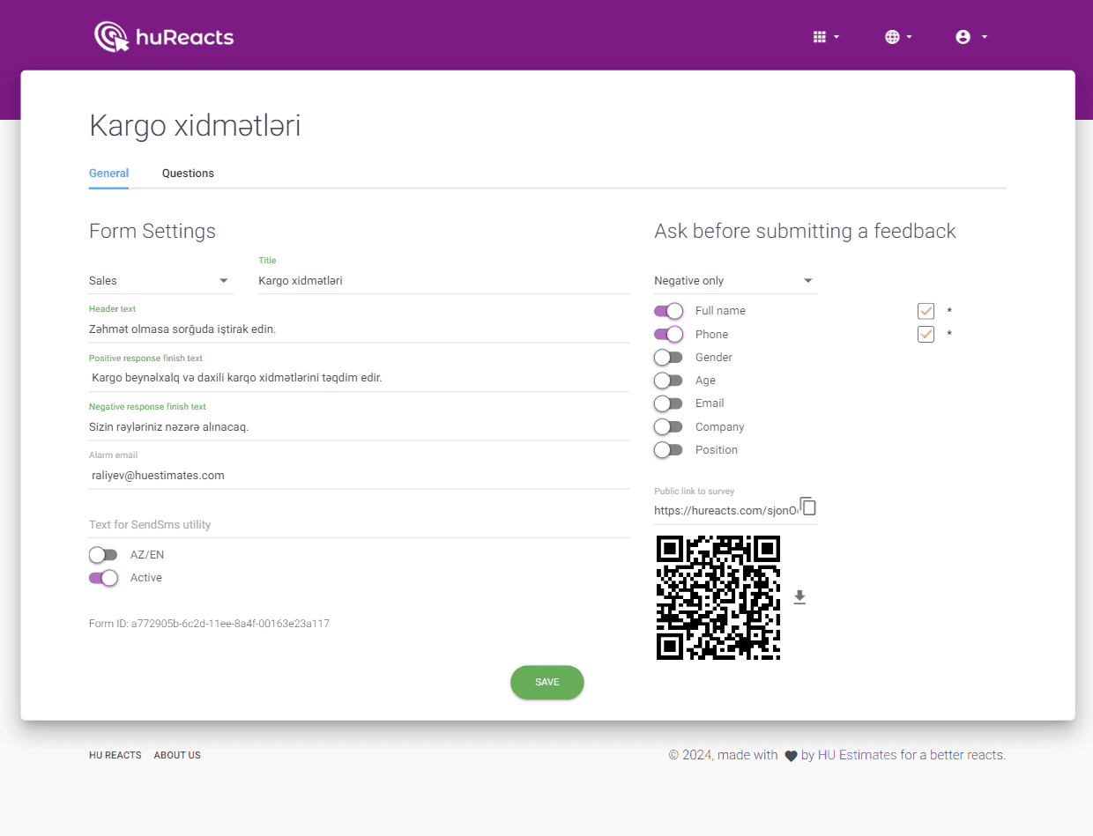Image resolution: width=1093 pixels, height=836 pixels.
Task: Open the Sales category dropdown
Action: click(x=160, y=281)
